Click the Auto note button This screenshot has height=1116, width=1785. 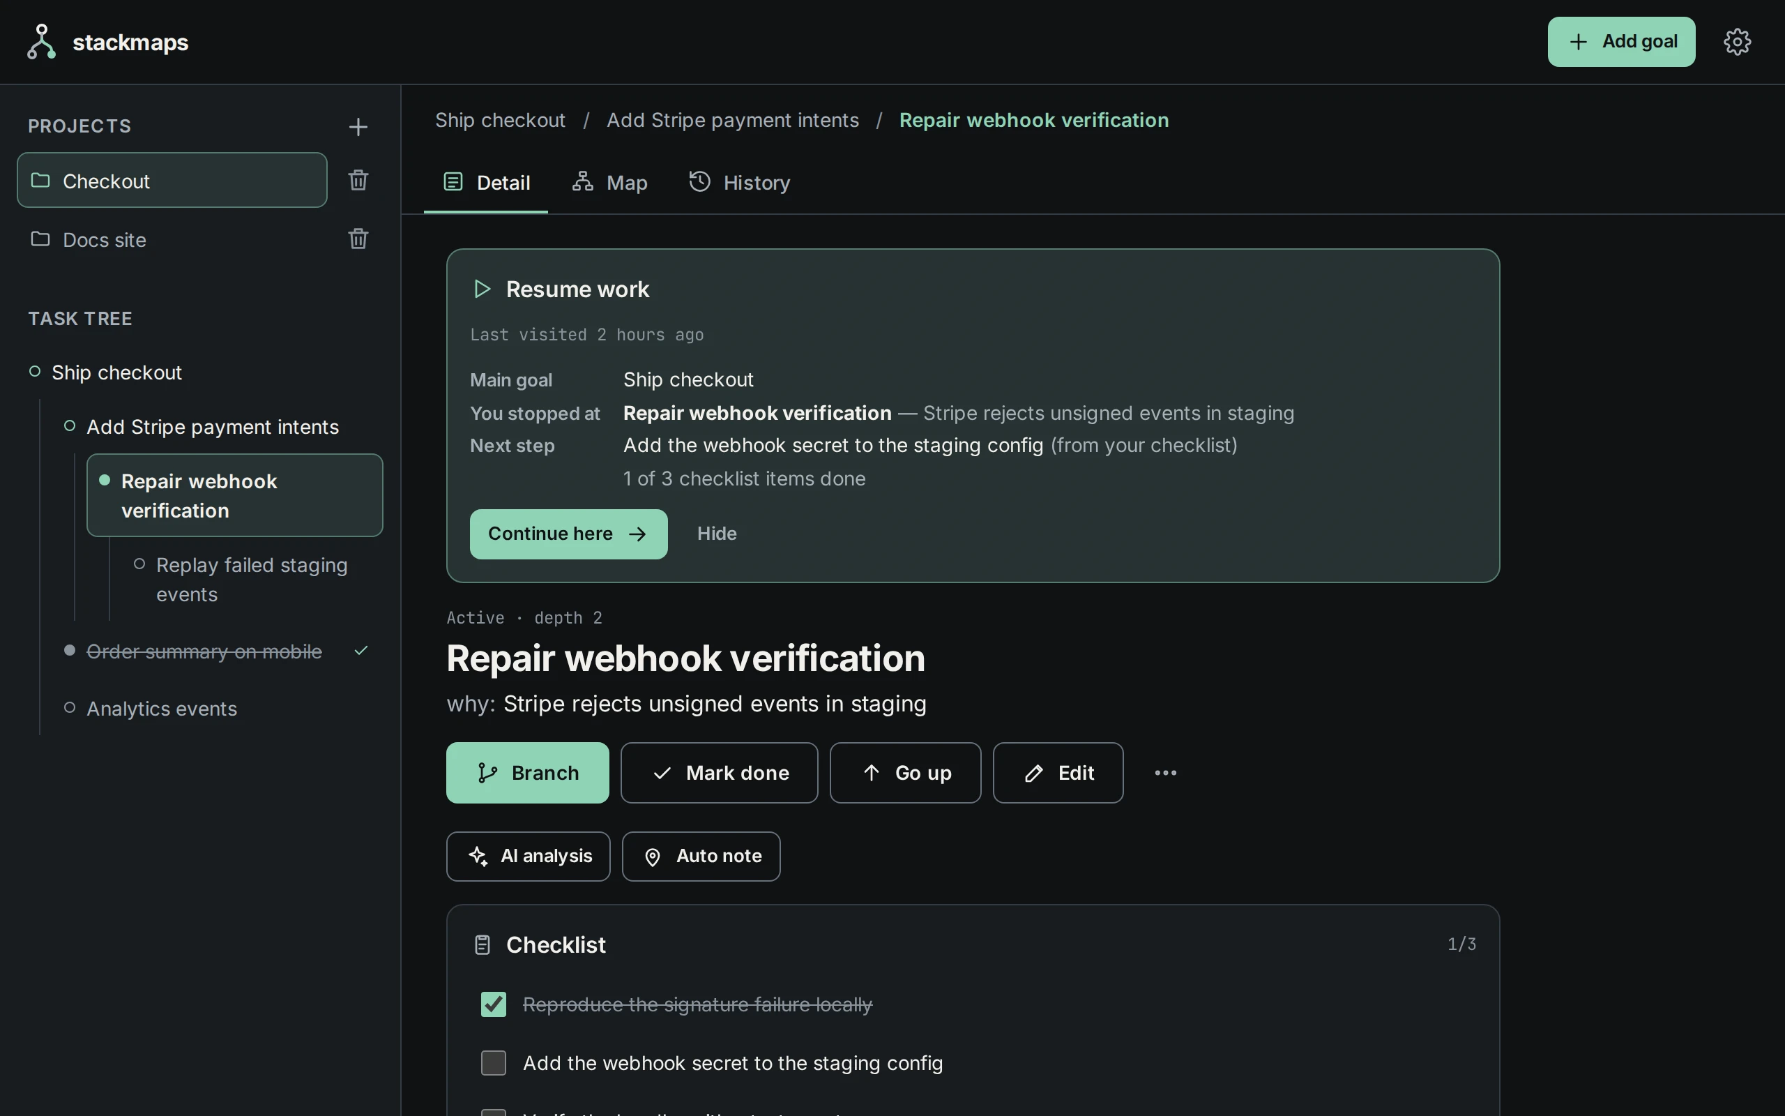click(x=701, y=857)
